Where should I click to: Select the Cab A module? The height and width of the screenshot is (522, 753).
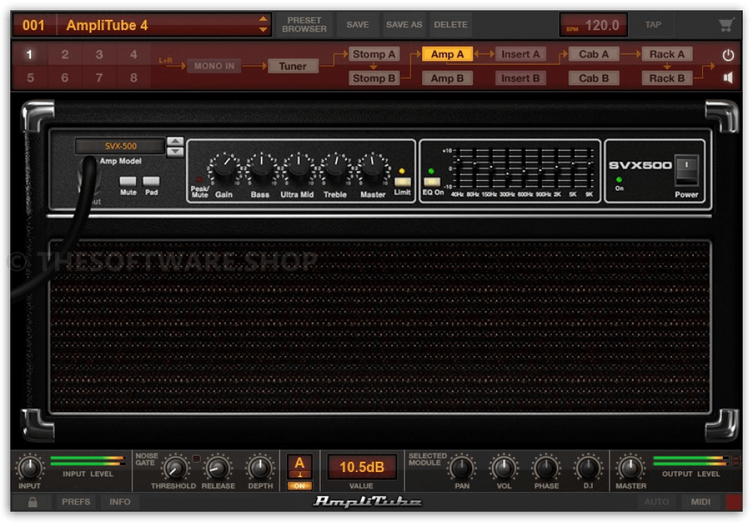[593, 54]
